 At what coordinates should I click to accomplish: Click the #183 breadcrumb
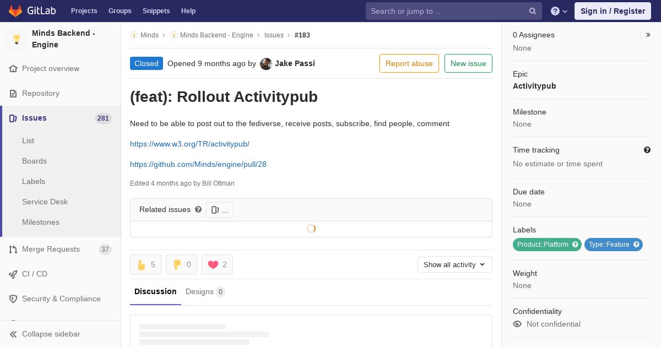point(302,35)
